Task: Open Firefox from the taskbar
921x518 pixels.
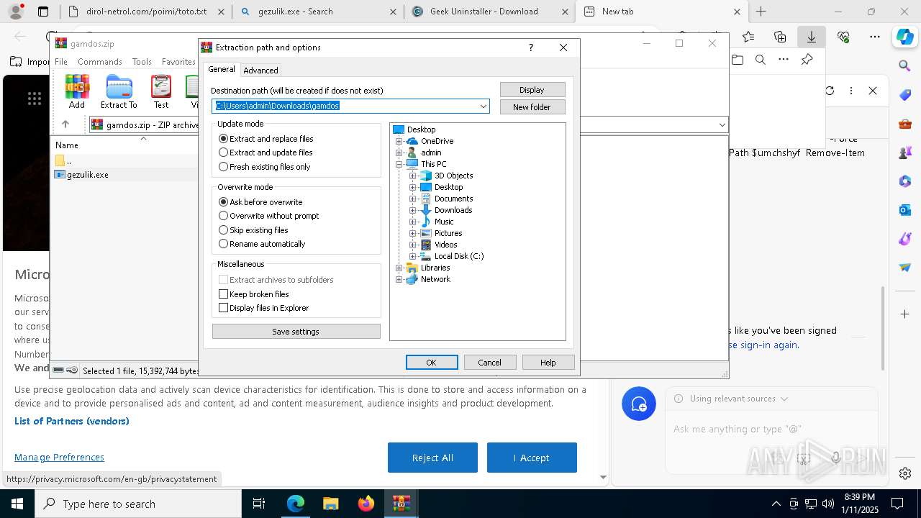Action: click(x=366, y=504)
